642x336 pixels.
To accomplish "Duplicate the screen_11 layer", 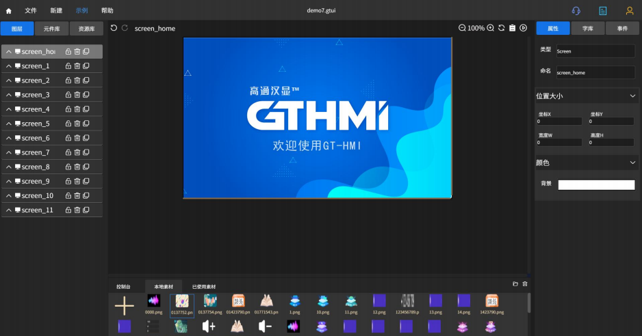I will pyautogui.click(x=86, y=210).
